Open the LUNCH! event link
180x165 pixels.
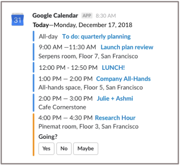[x=113, y=68]
